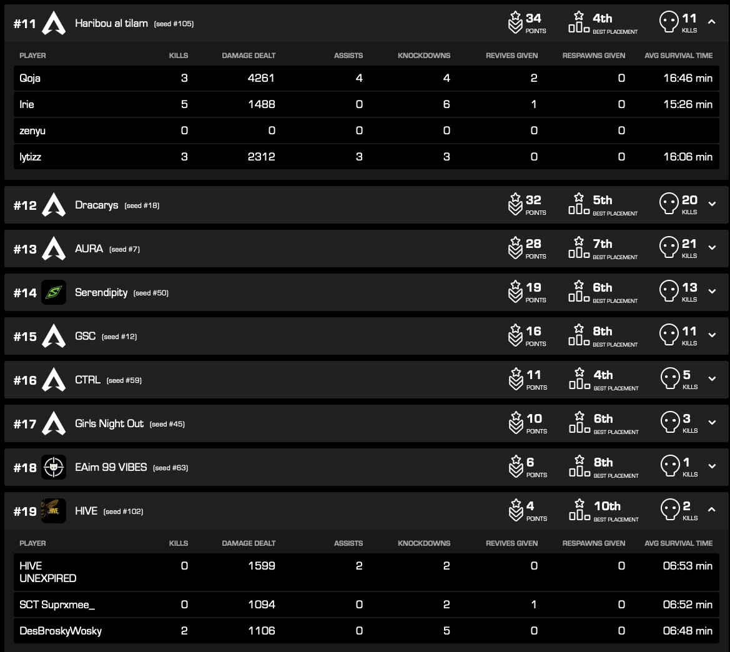Expand EAim 99 VIBES team row
The height and width of the screenshot is (652, 730).
click(x=712, y=466)
